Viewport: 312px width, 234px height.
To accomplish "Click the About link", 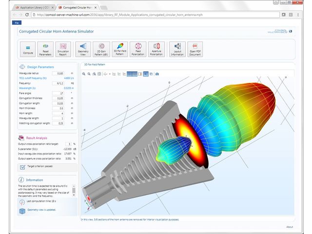I will coord(290,227).
